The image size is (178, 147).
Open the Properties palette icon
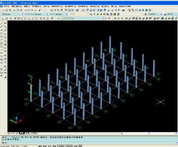[66, 10]
